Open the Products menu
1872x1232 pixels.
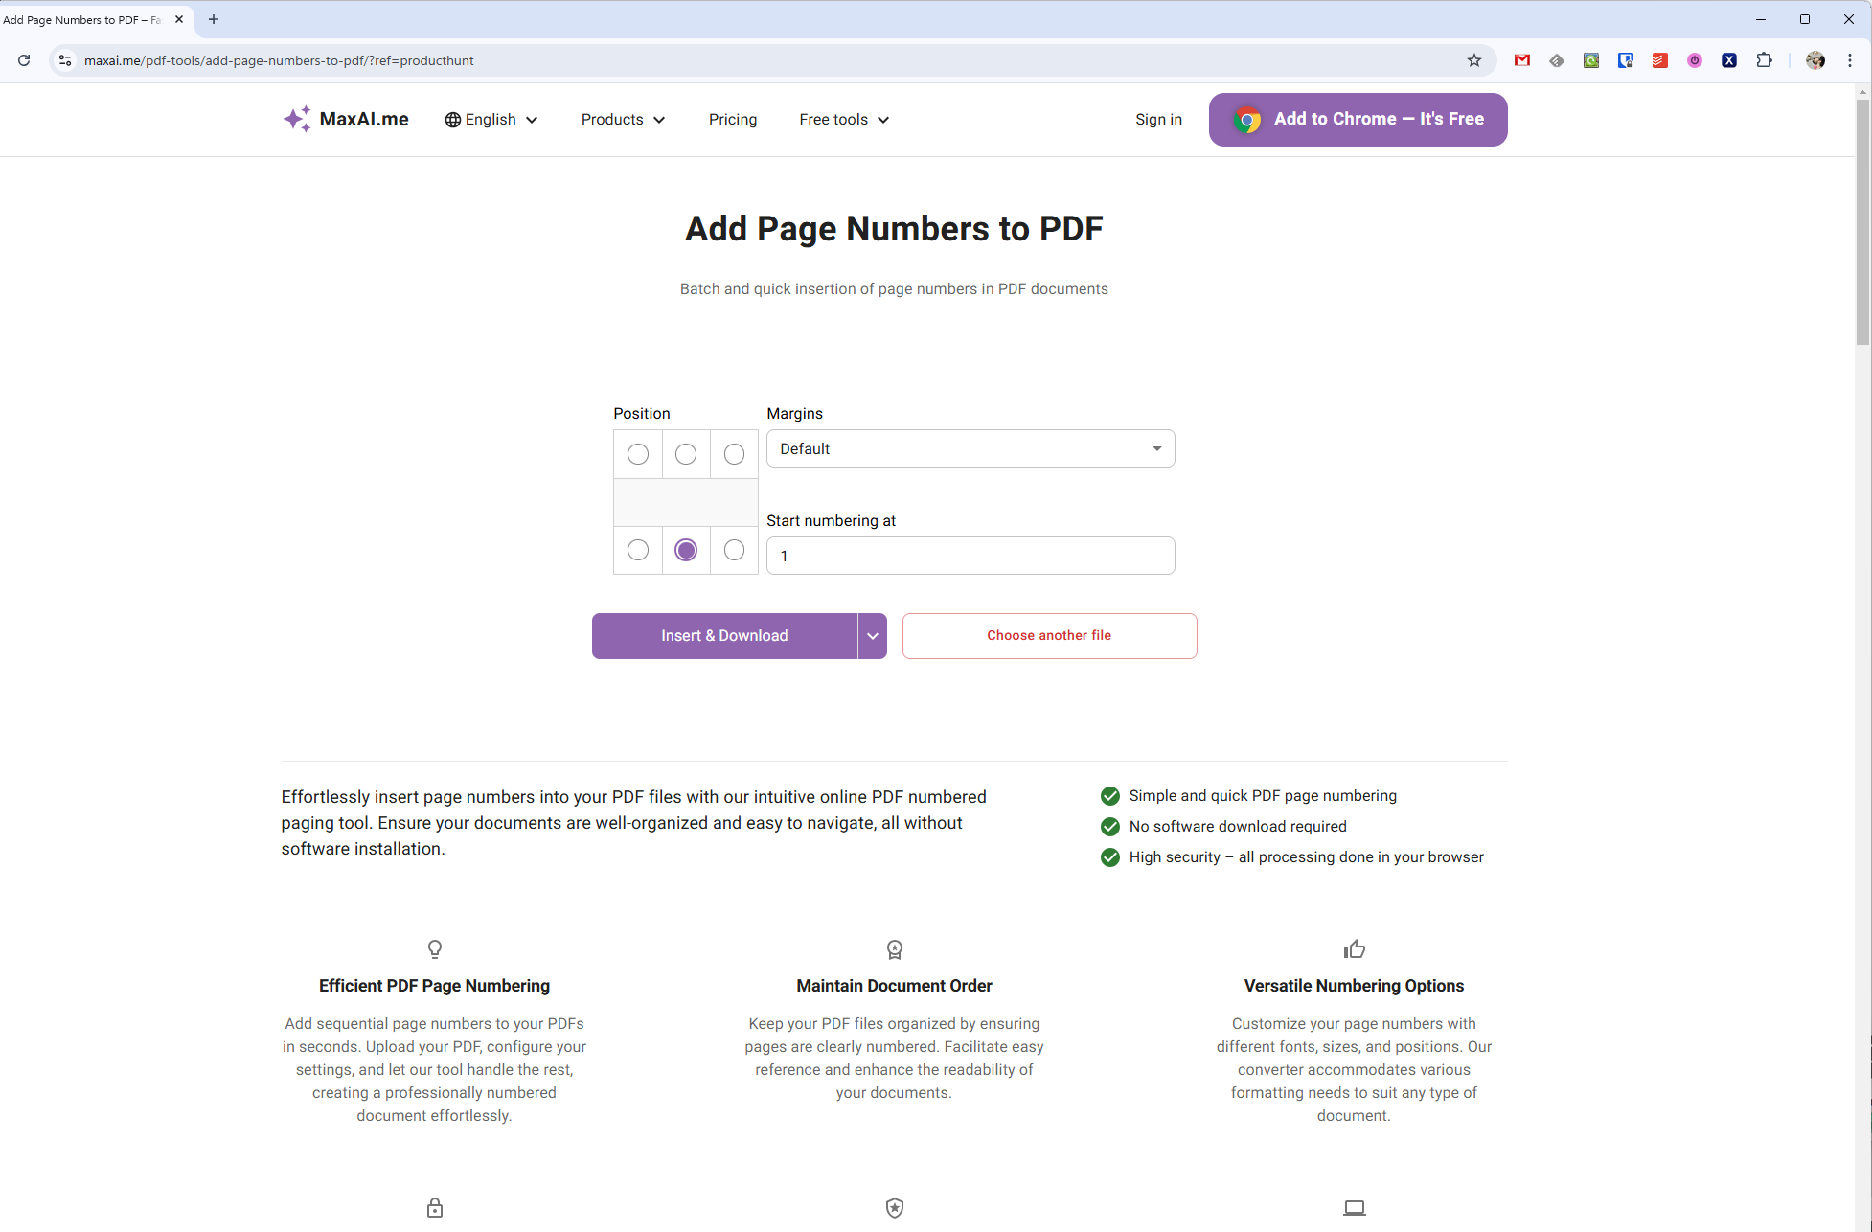pyautogui.click(x=623, y=120)
